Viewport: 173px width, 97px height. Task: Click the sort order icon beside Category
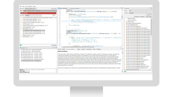pos(54,15)
